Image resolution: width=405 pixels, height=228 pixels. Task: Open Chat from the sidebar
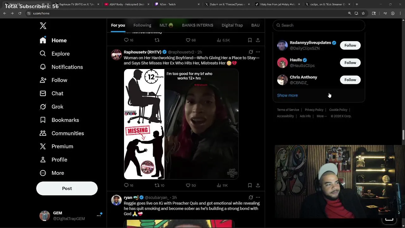[x=51, y=94]
